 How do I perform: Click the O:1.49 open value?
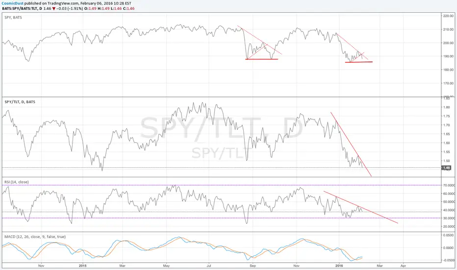(x=90, y=8)
